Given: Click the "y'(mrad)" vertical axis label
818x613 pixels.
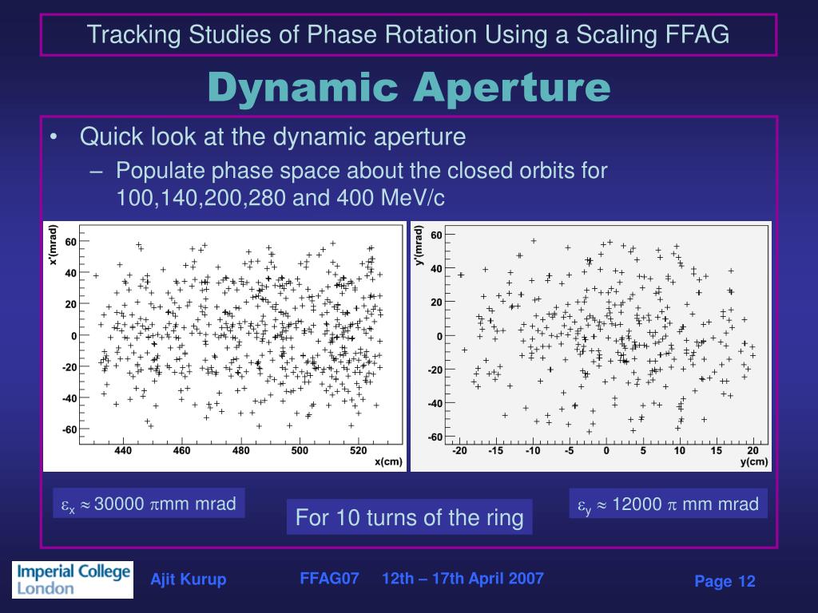Looking at the screenshot, I should 419,244.
